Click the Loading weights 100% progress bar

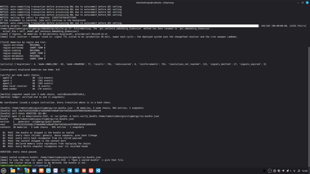coord(143,26)
